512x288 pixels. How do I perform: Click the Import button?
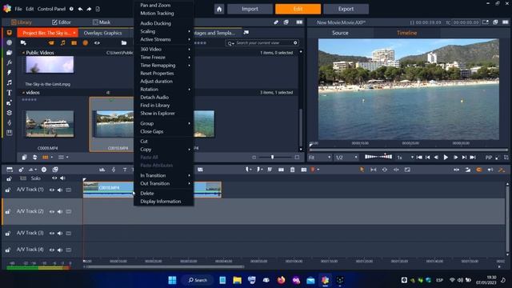click(x=250, y=9)
